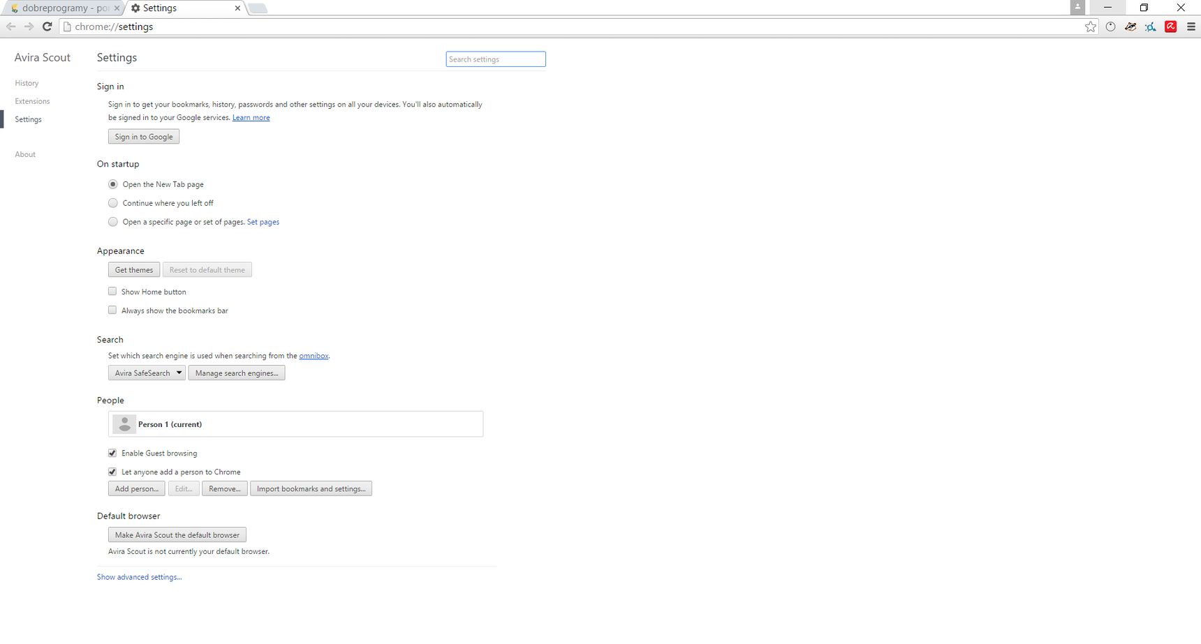Click Person 1 avatar icon
This screenshot has height=644, width=1201.
pyautogui.click(x=124, y=424)
